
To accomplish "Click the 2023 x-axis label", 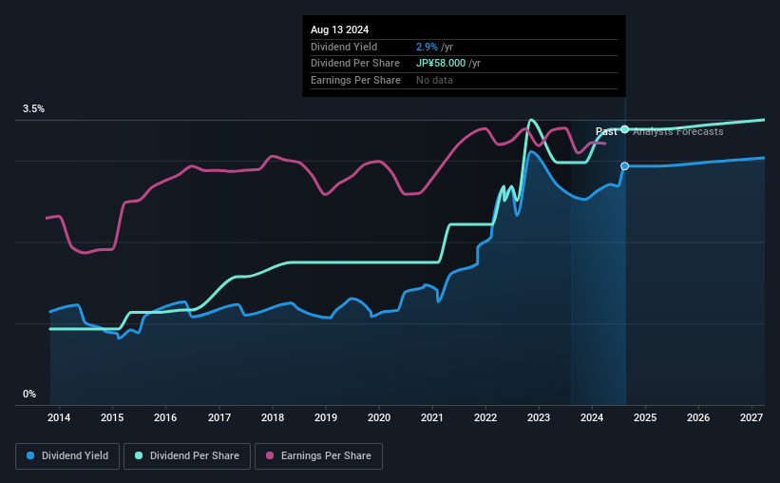I will tap(539, 417).
